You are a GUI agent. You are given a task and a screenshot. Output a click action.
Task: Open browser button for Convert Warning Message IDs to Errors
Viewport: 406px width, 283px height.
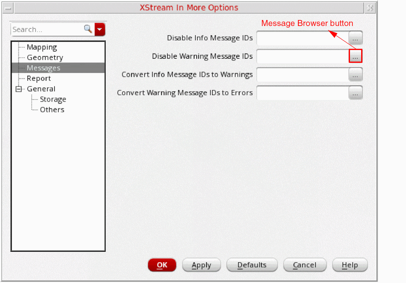click(355, 93)
